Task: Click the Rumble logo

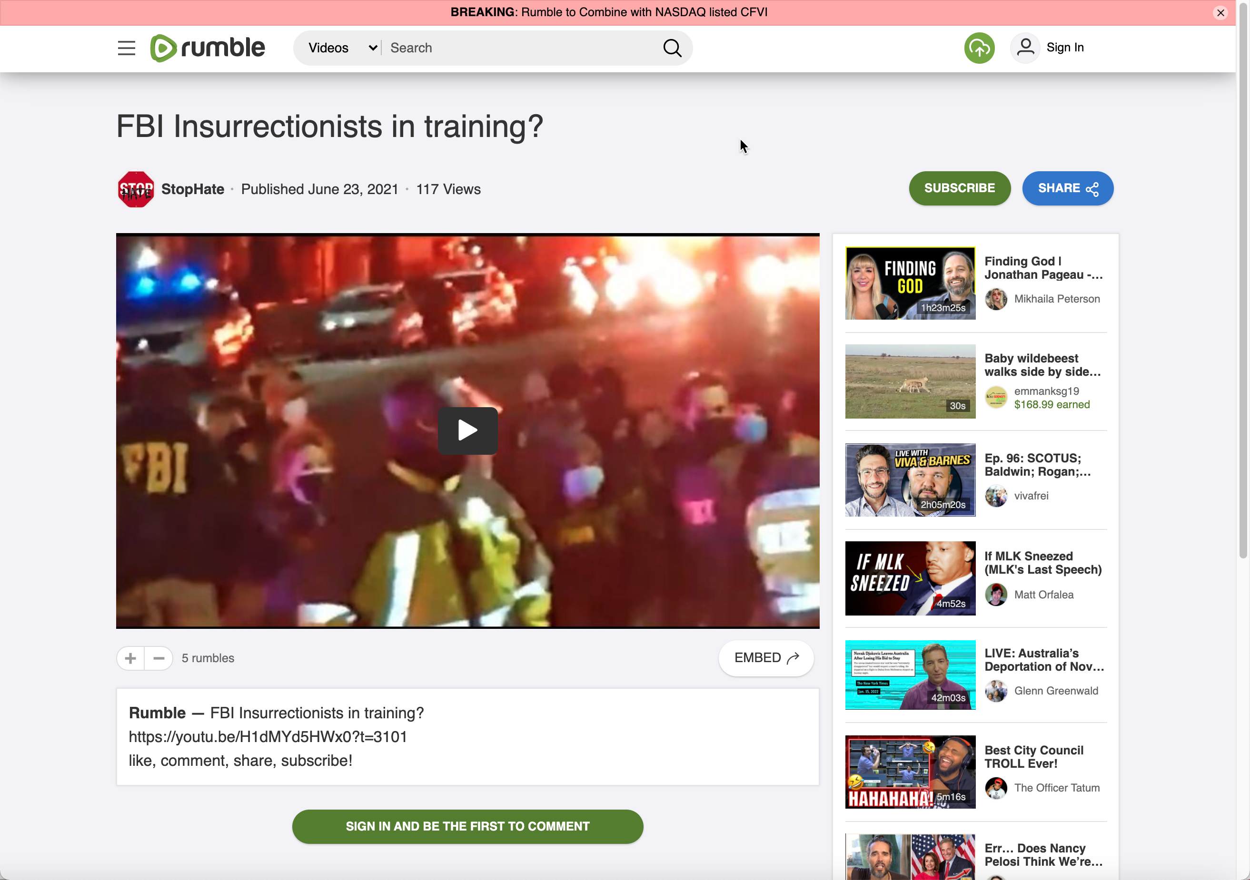Action: pyautogui.click(x=208, y=48)
